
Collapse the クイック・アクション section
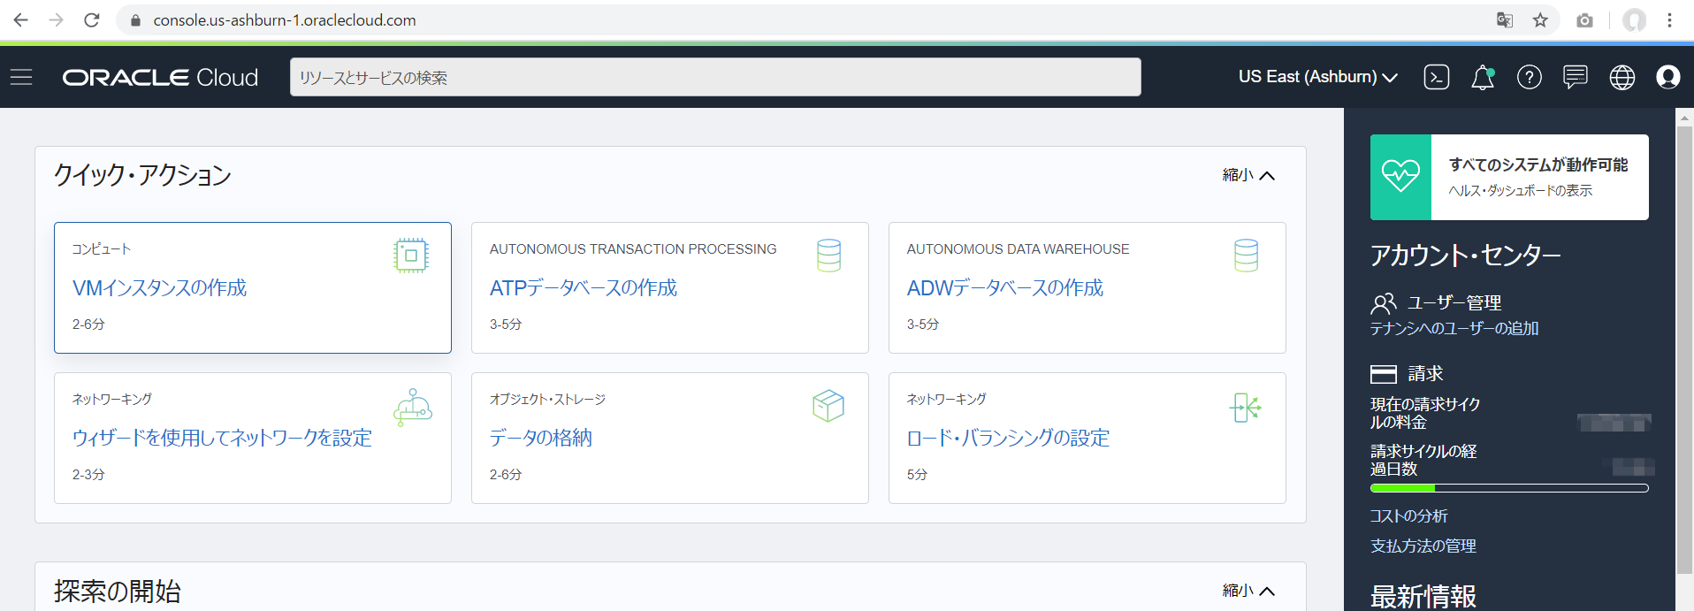[1248, 175]
